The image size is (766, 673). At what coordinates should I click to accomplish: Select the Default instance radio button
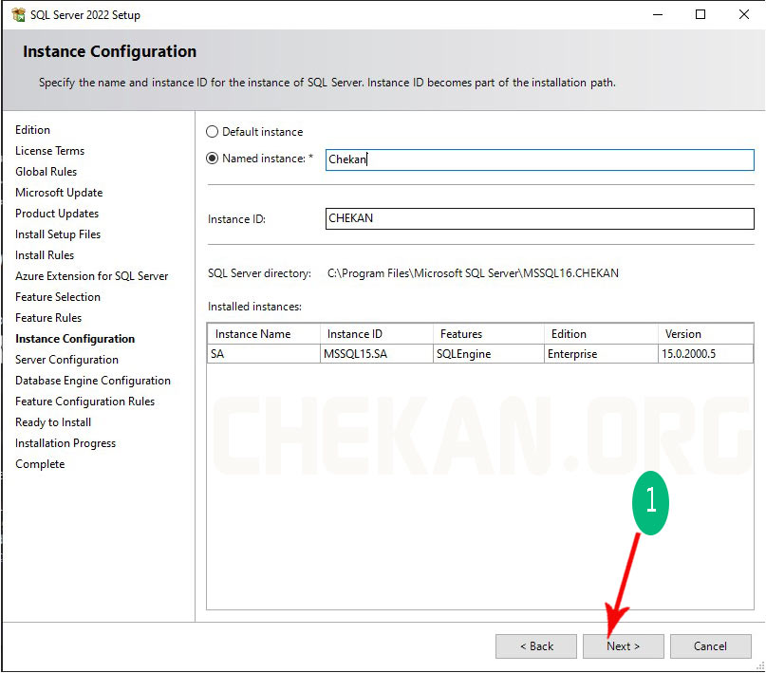[212, 132]
